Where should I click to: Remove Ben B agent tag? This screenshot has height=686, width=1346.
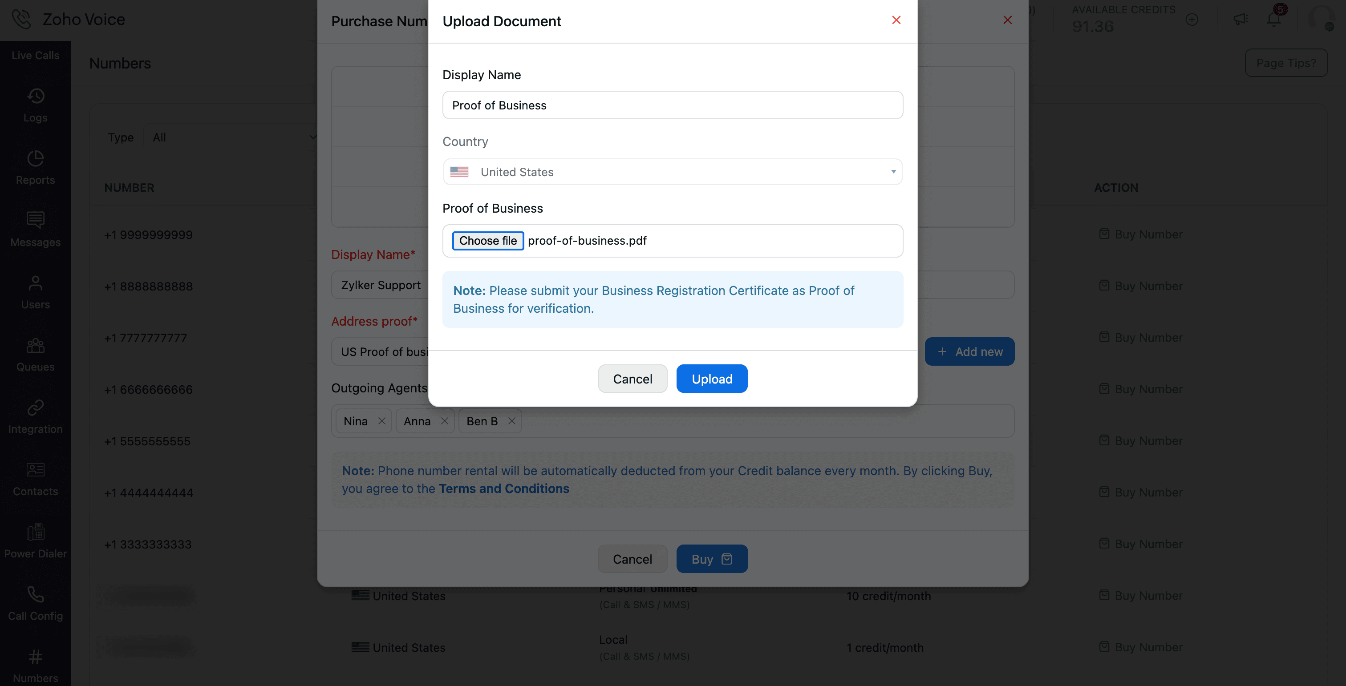(511, 421)
